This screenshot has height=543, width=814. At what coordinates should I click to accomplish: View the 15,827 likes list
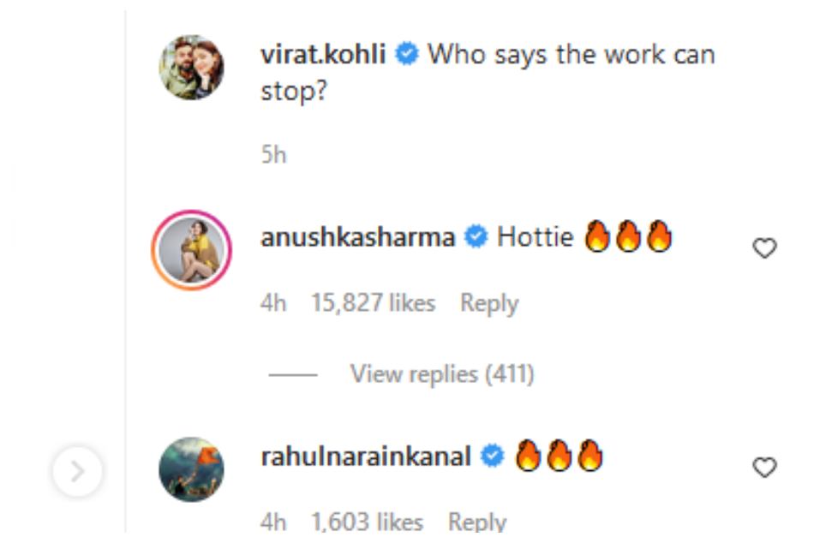click(373, 303)
